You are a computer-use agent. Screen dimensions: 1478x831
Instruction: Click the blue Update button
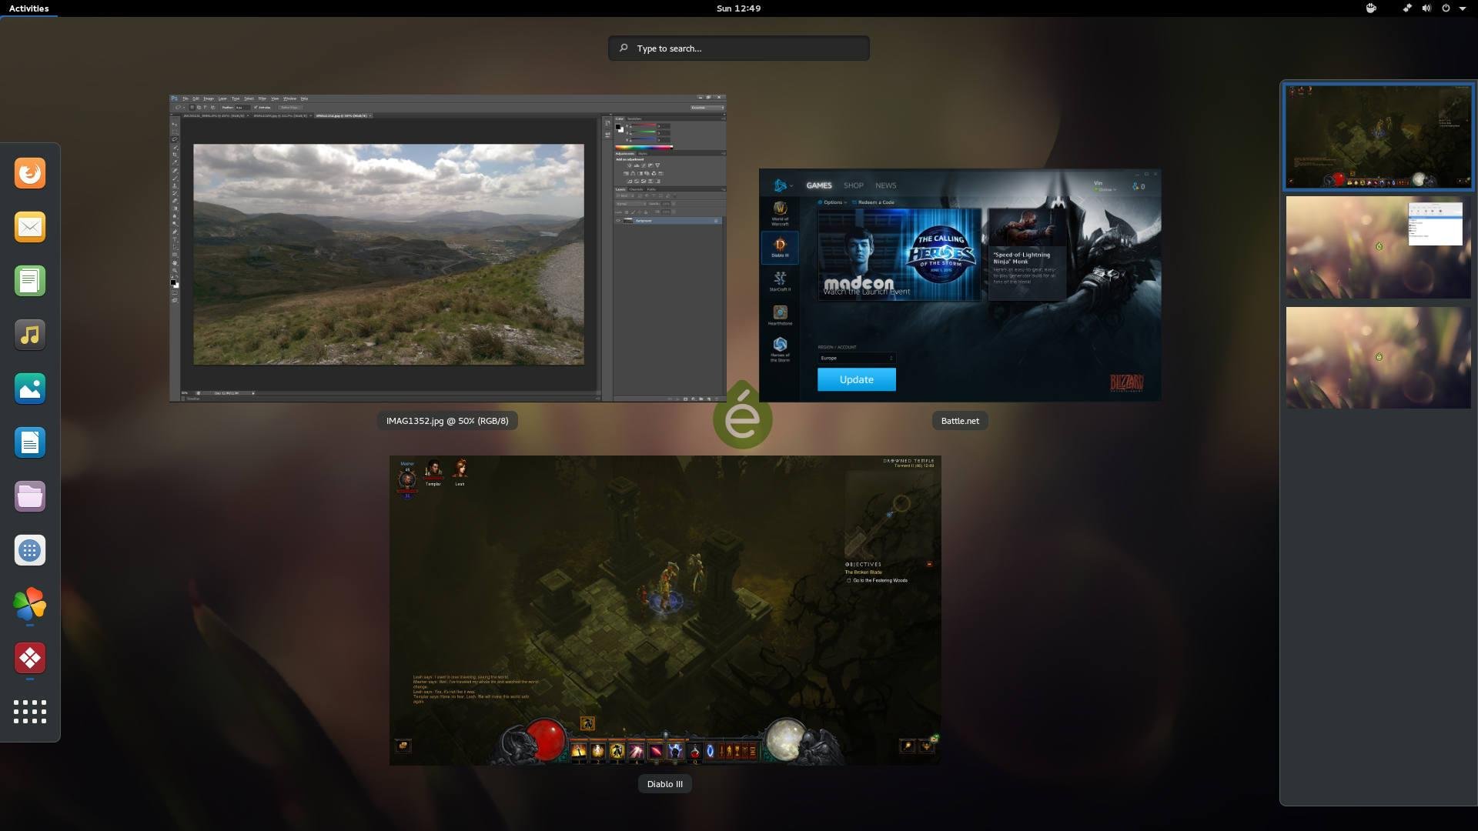coord(856,379)
